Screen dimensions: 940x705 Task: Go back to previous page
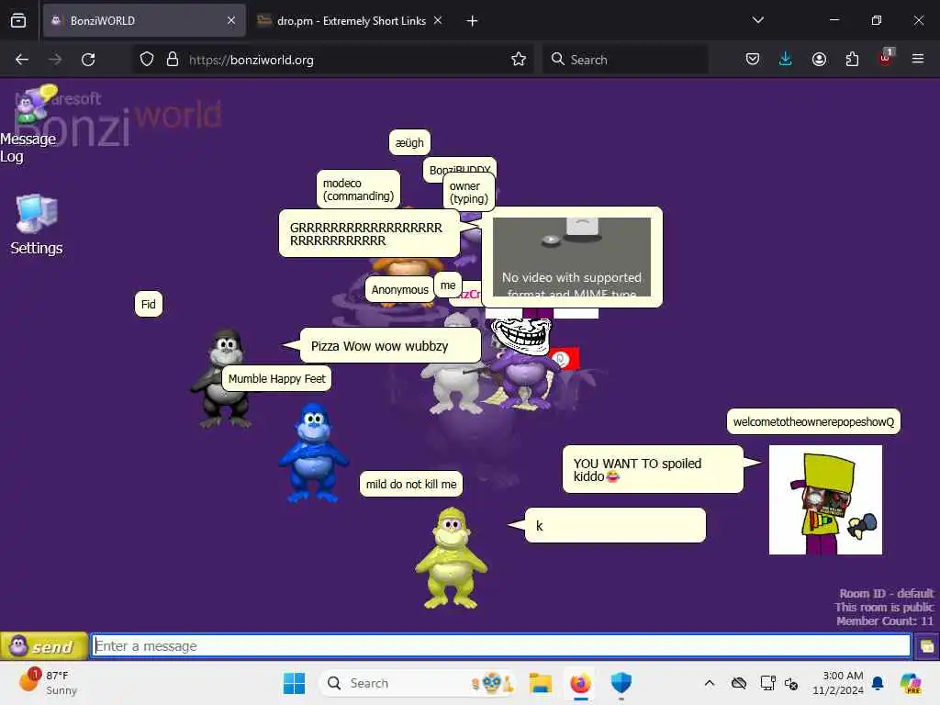click(22, 60)
